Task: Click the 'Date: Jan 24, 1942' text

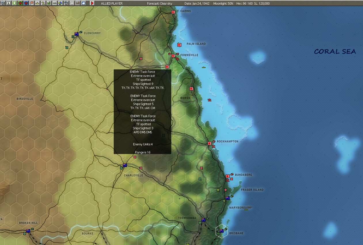Action: pyautogui.click(x=197, y=3)
